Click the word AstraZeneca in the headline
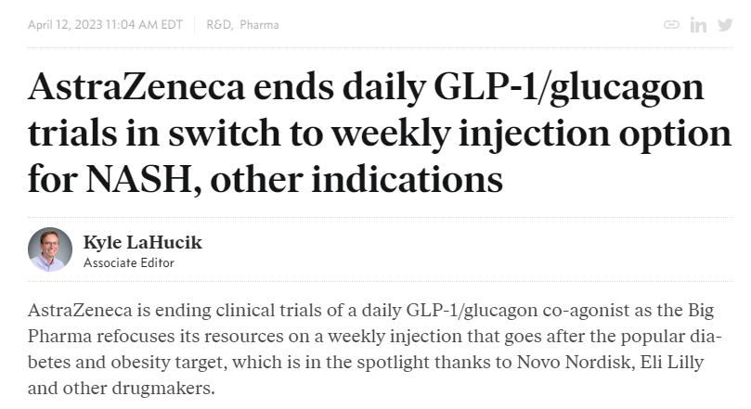The image size is (751, 409). pos(136,86)
